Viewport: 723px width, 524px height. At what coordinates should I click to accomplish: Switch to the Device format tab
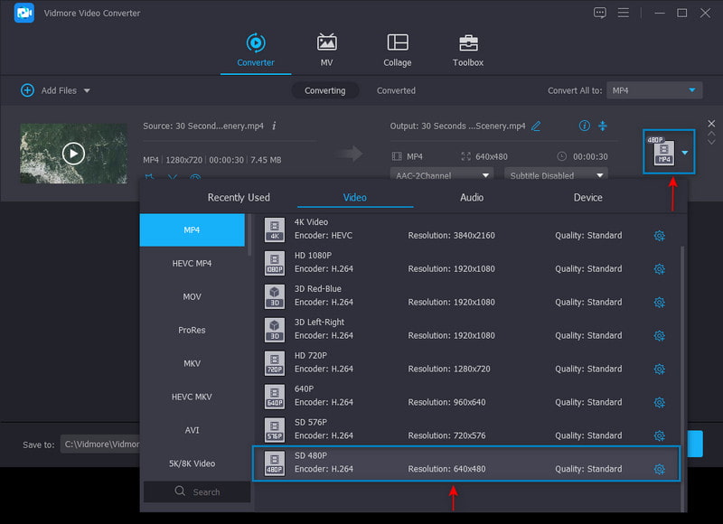[x=587, y=197]
